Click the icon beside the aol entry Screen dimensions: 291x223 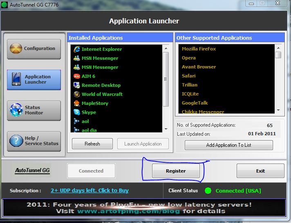point(76,121)
